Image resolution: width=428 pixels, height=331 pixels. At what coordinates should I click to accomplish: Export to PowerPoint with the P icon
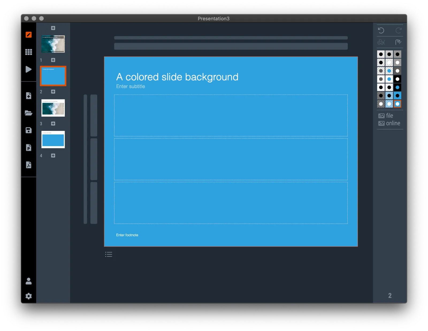pyautogui.click(x=29, y=147)
